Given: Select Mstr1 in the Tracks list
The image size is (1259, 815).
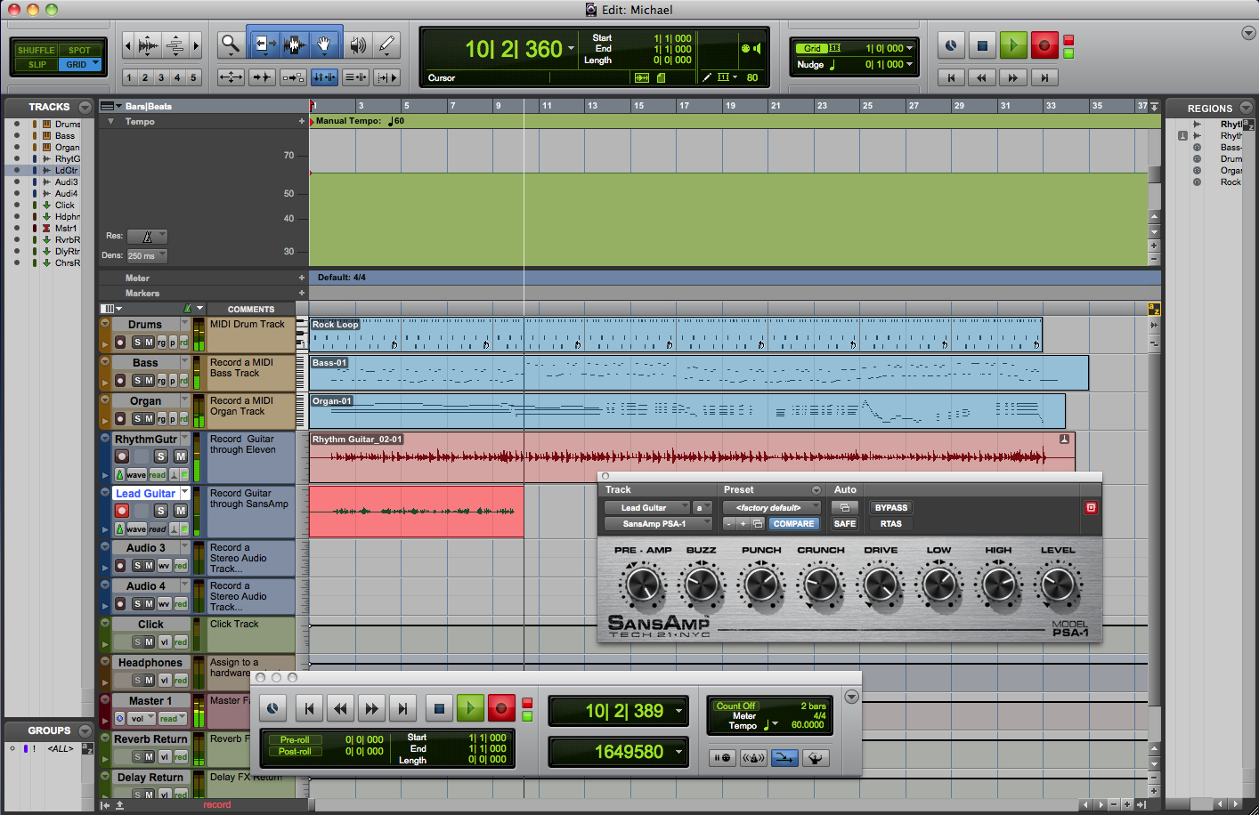Looking at the screenshot, I should 66,229.
